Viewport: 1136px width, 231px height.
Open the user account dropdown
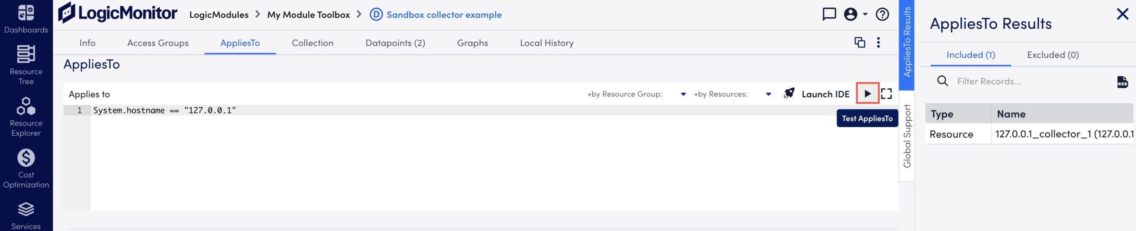click(x=855, y=14)
